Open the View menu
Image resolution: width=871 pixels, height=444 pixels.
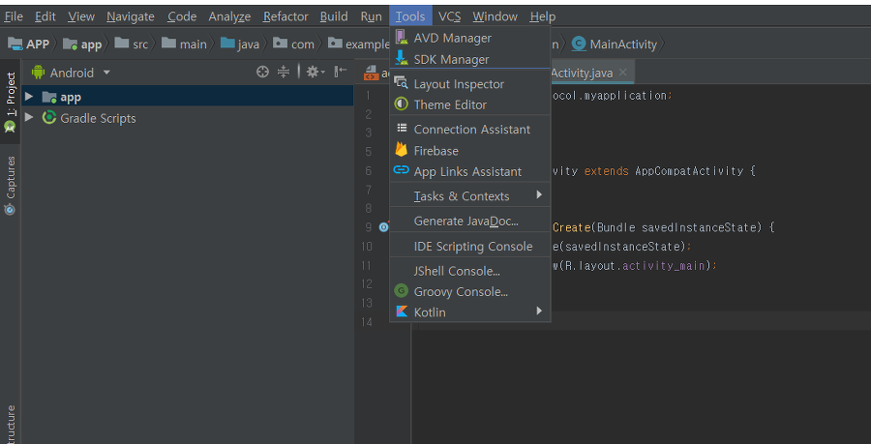(81, 16)
